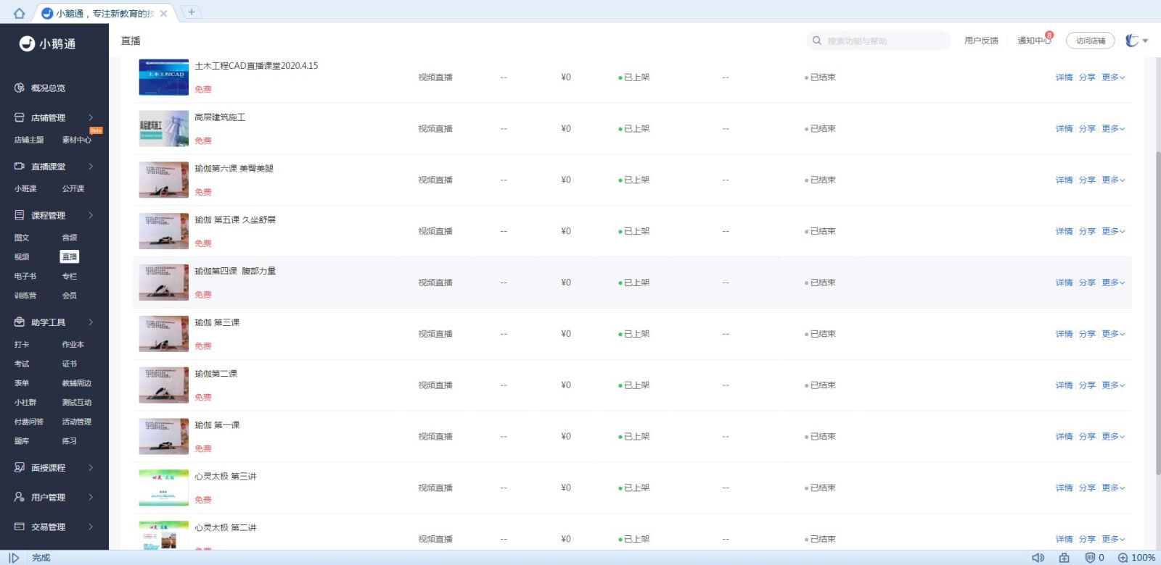Select 视频 in course management menu

click(x=22, y=257)
